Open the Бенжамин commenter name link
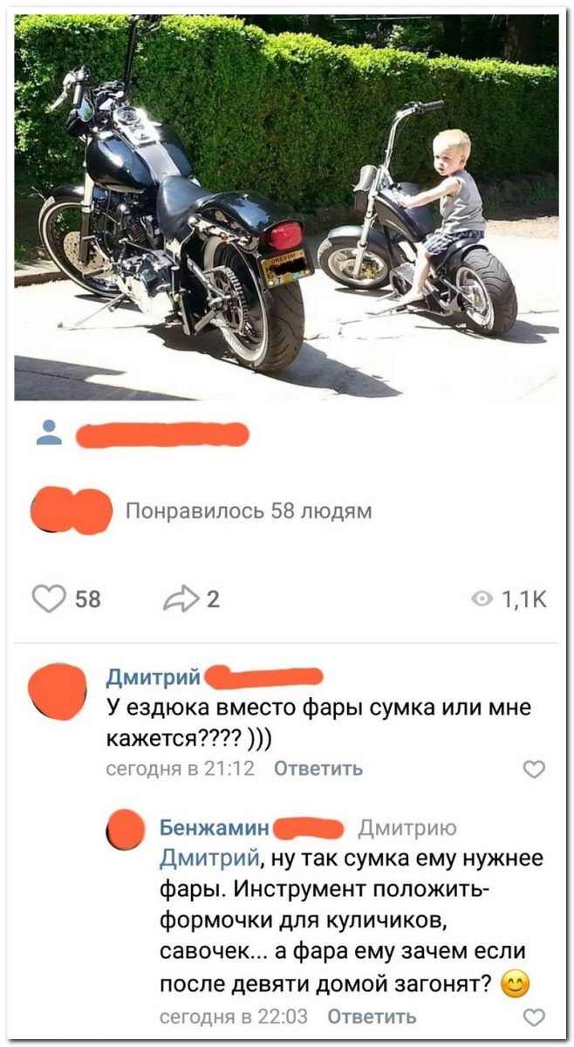 coord(214,827)
